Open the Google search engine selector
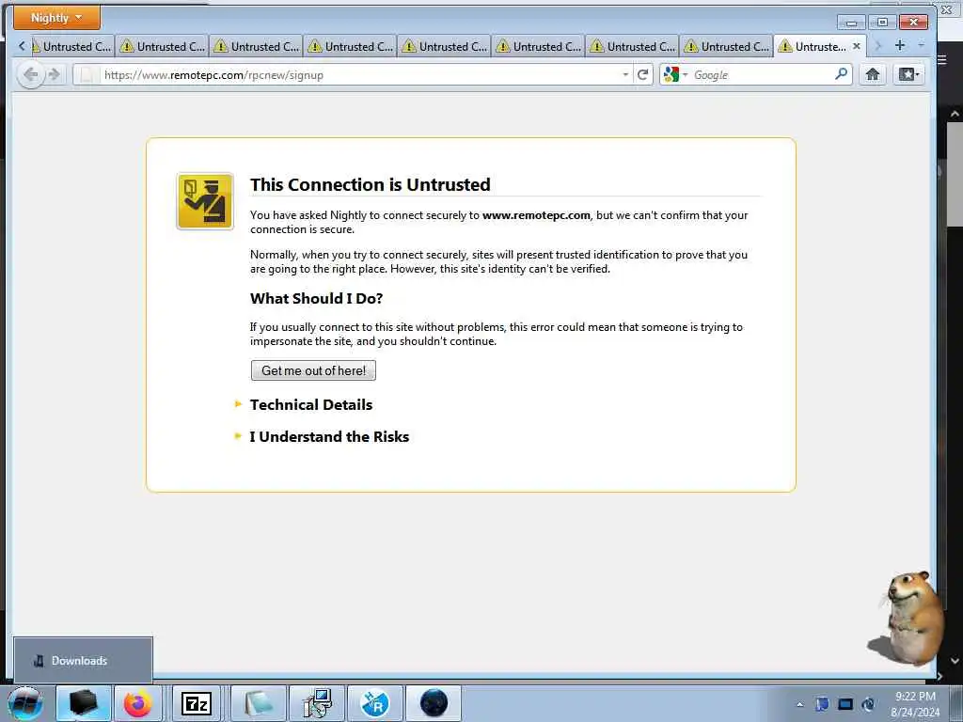963x722 pixels. click(x=675, y=75)
